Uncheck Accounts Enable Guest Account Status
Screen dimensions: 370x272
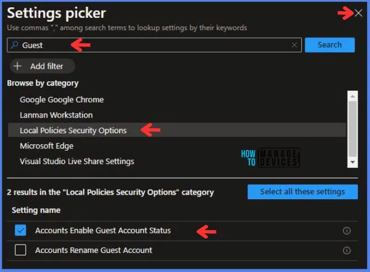point(21,231)
